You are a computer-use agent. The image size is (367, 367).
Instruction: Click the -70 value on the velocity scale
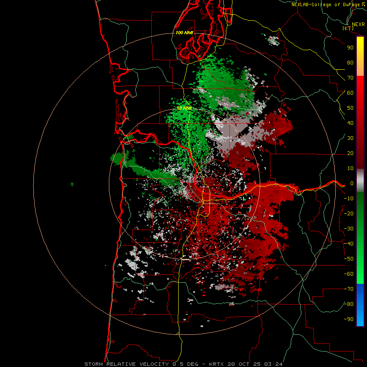349,289
